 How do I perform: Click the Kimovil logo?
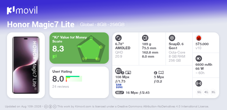pos(22,10)
